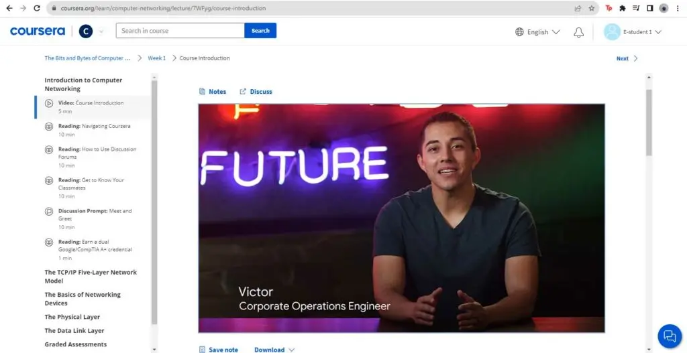Click the round dark C course icon

point(86,31)
